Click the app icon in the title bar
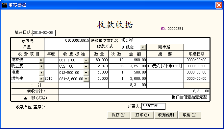The image size is (224, 129). tap(4, 5)
